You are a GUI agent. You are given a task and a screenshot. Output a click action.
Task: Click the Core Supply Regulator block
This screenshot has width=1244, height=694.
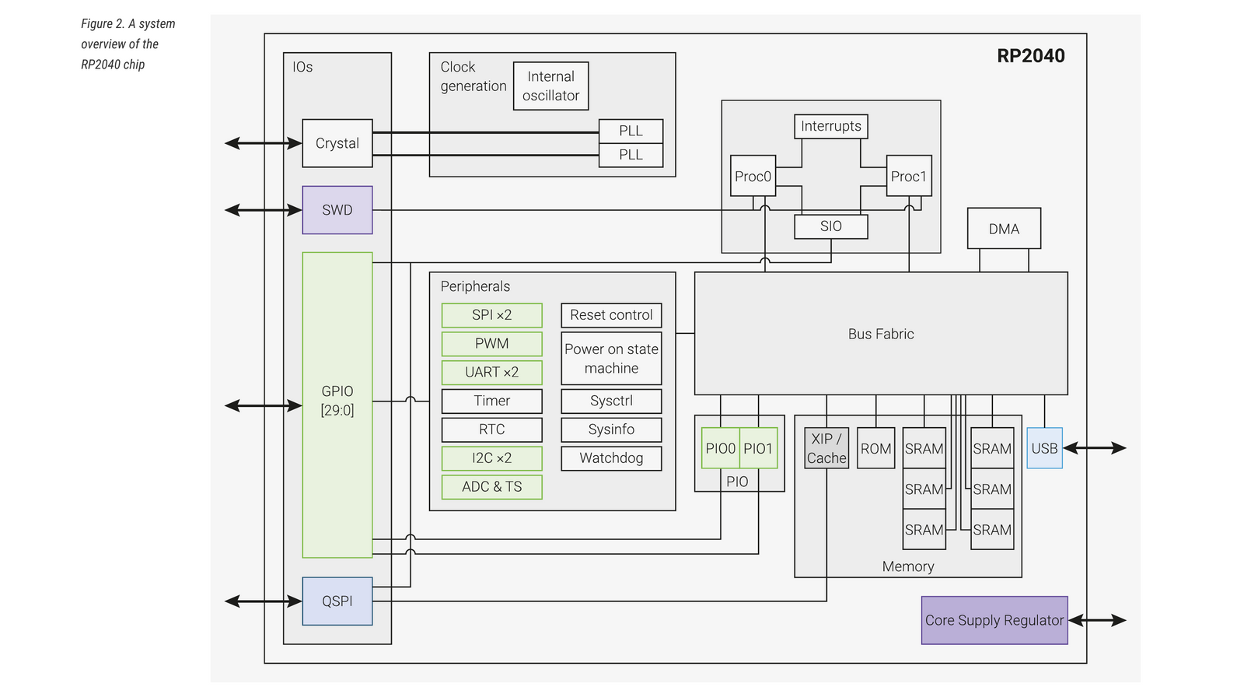pos(994,620)
